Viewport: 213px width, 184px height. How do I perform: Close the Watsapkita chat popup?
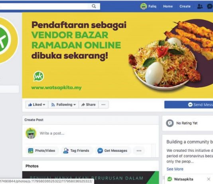[209, 179]
